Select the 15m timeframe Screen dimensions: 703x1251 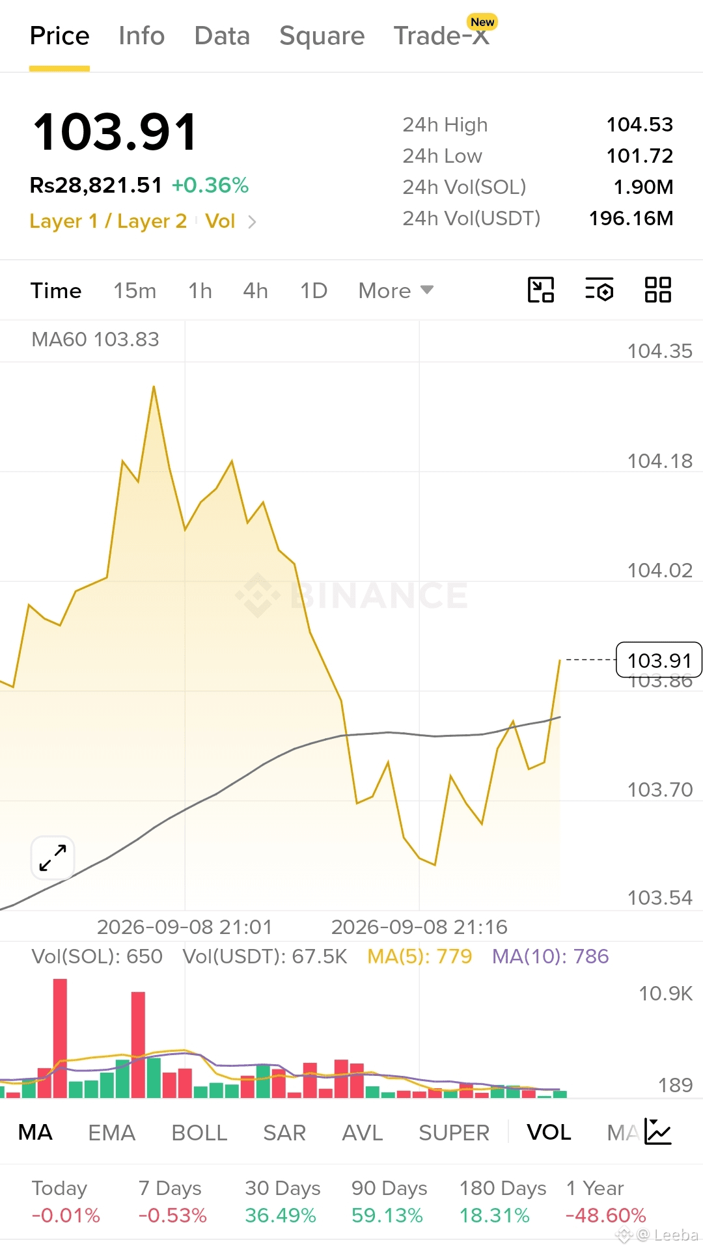[x=135, y=290]
